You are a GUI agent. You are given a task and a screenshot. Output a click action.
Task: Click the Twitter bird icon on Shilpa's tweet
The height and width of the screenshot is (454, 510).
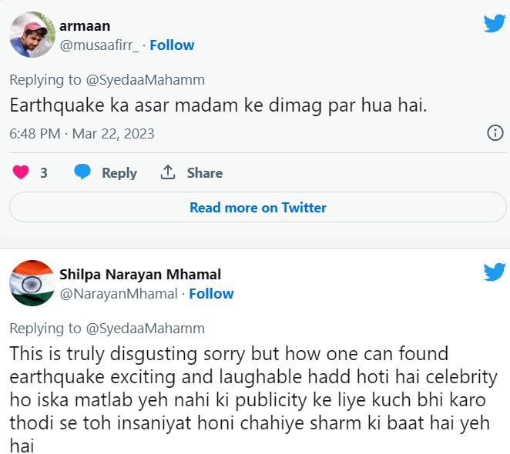point(494,272)
